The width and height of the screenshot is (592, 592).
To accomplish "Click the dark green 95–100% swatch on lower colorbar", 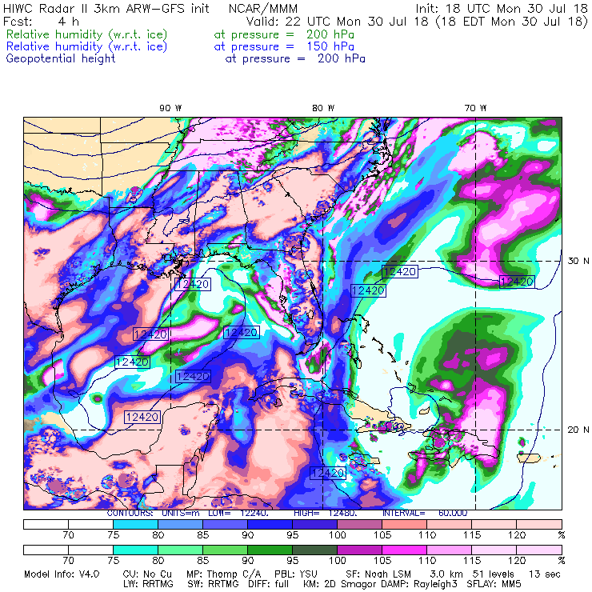I will click(314, 550).
